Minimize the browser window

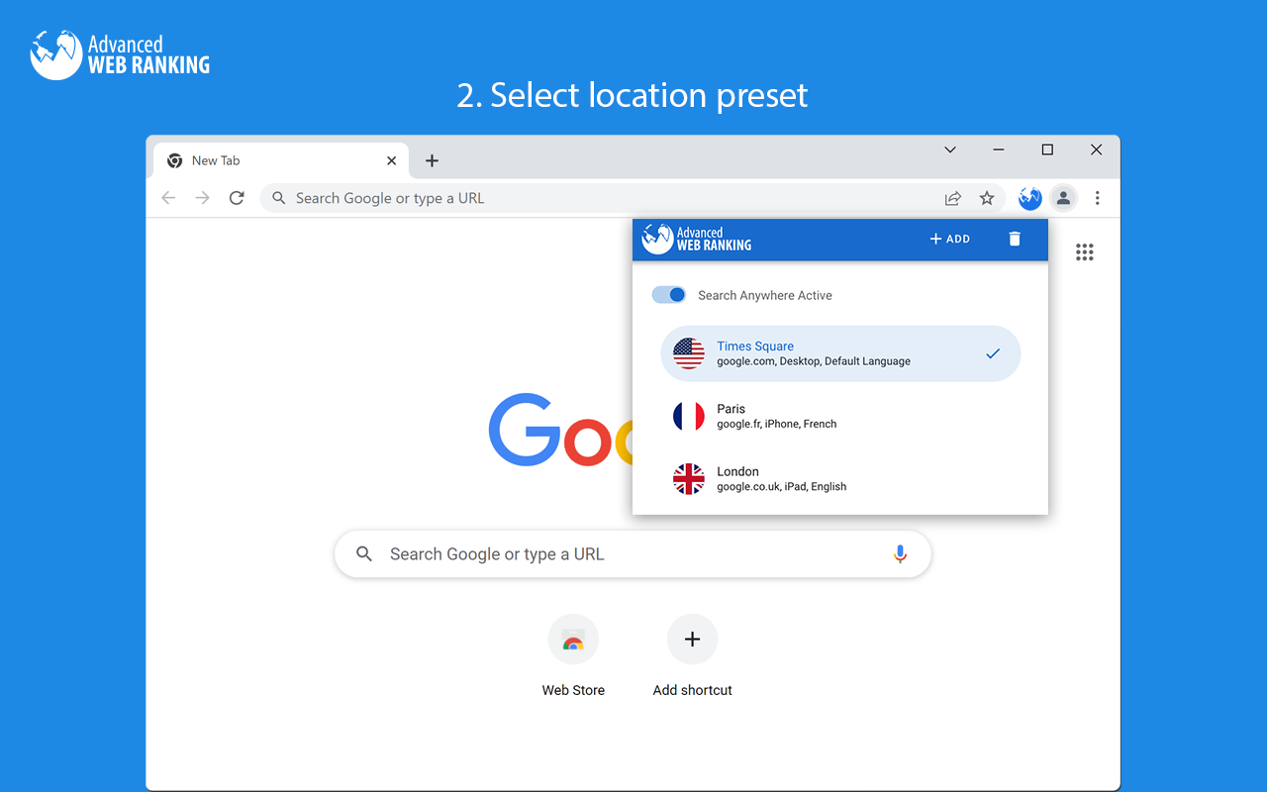click(x=999, y=149)
